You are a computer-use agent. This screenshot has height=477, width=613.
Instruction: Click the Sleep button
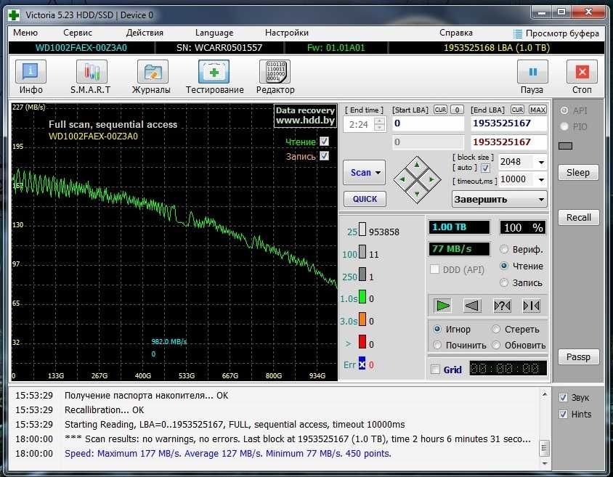(x=578, y=172)
